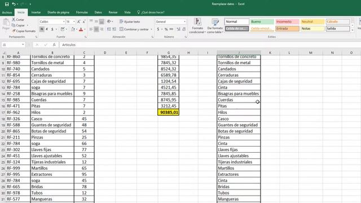Apply the Neutral cell style

point(312,21)
